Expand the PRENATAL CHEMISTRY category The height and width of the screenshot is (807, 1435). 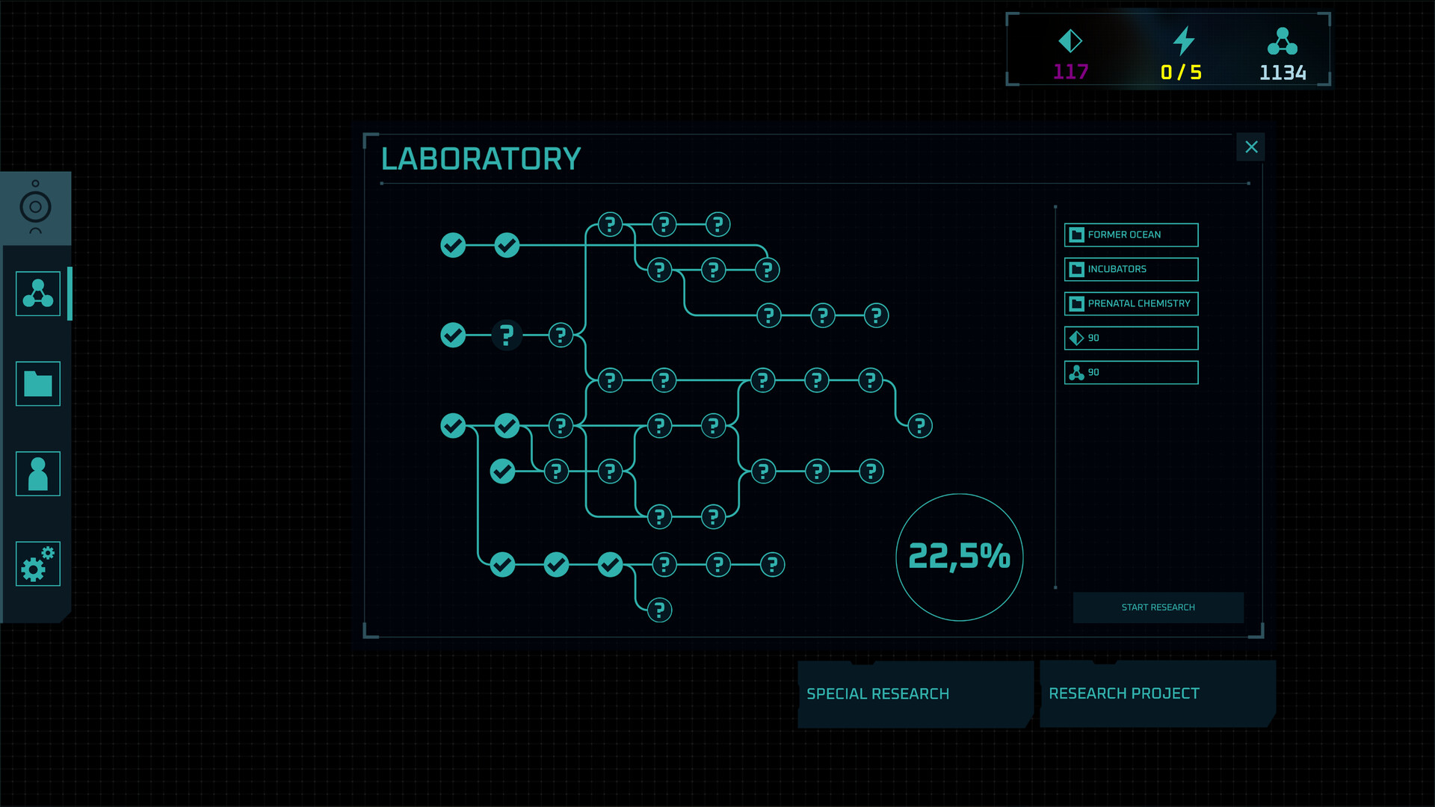point(1131,303)
